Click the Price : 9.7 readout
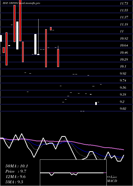 [16, 171]
